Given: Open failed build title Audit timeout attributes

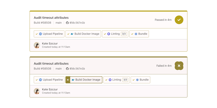Looking at the screenshot, I should pos(51,64).
